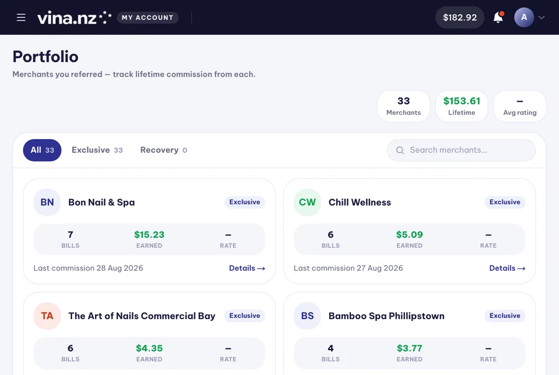
Task: Click Exclusive badge on Bamboo Spa Phillipstown
Action: click(x=505, y=316)
